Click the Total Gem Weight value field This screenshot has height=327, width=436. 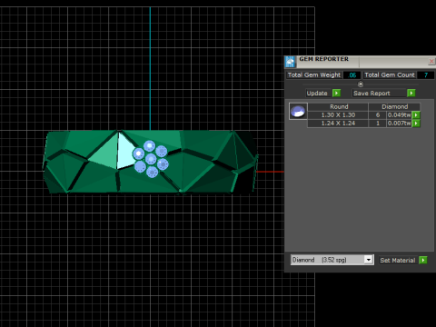[352, 74]
